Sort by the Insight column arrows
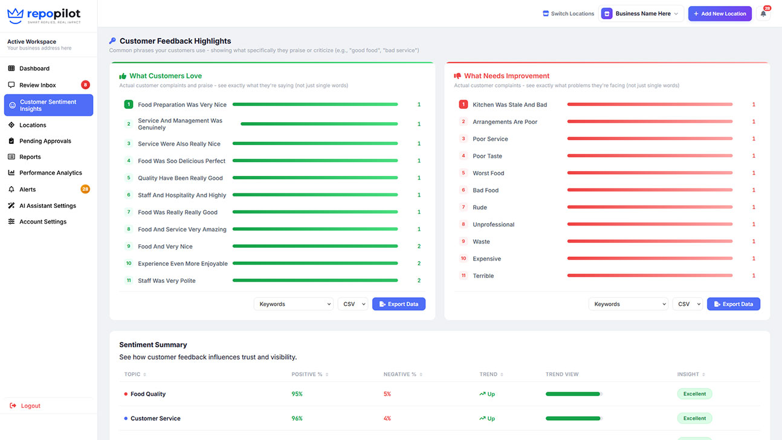 (x=703, y=375)
